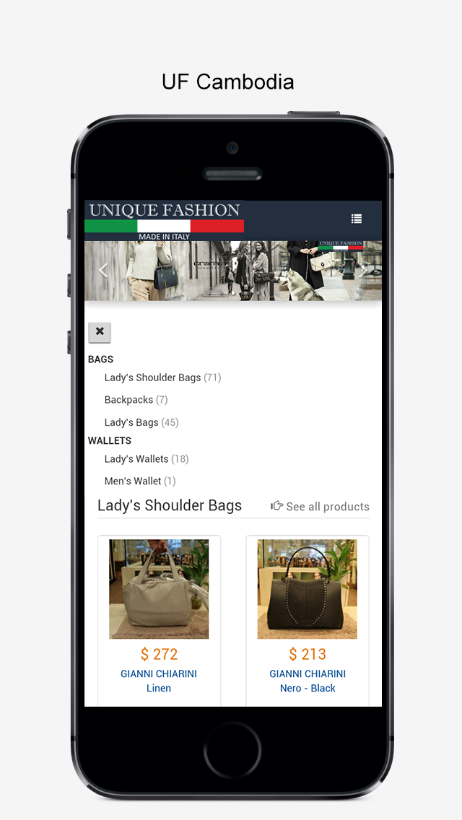Click the pointing hand icon beside See all products
Screen dimensions: 462x820
tap(276, 506)
